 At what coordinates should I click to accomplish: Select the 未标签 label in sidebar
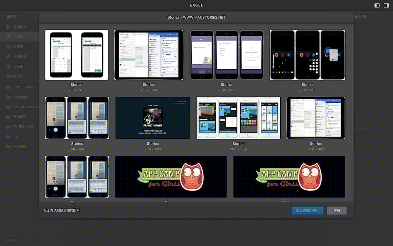click(x=18, y=47)
